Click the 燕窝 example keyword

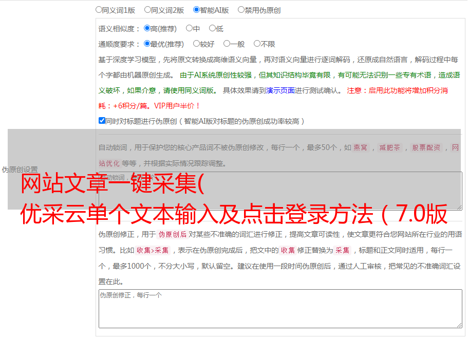point(360,147)
